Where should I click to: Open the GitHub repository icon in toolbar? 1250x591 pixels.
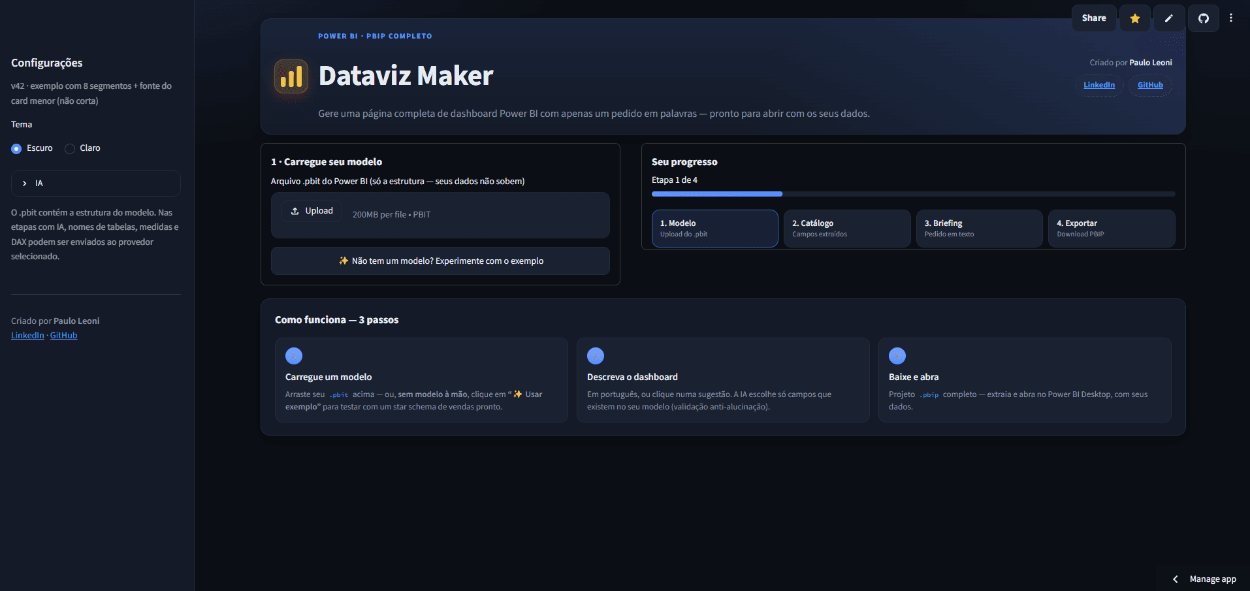[x=1203, y=18]
